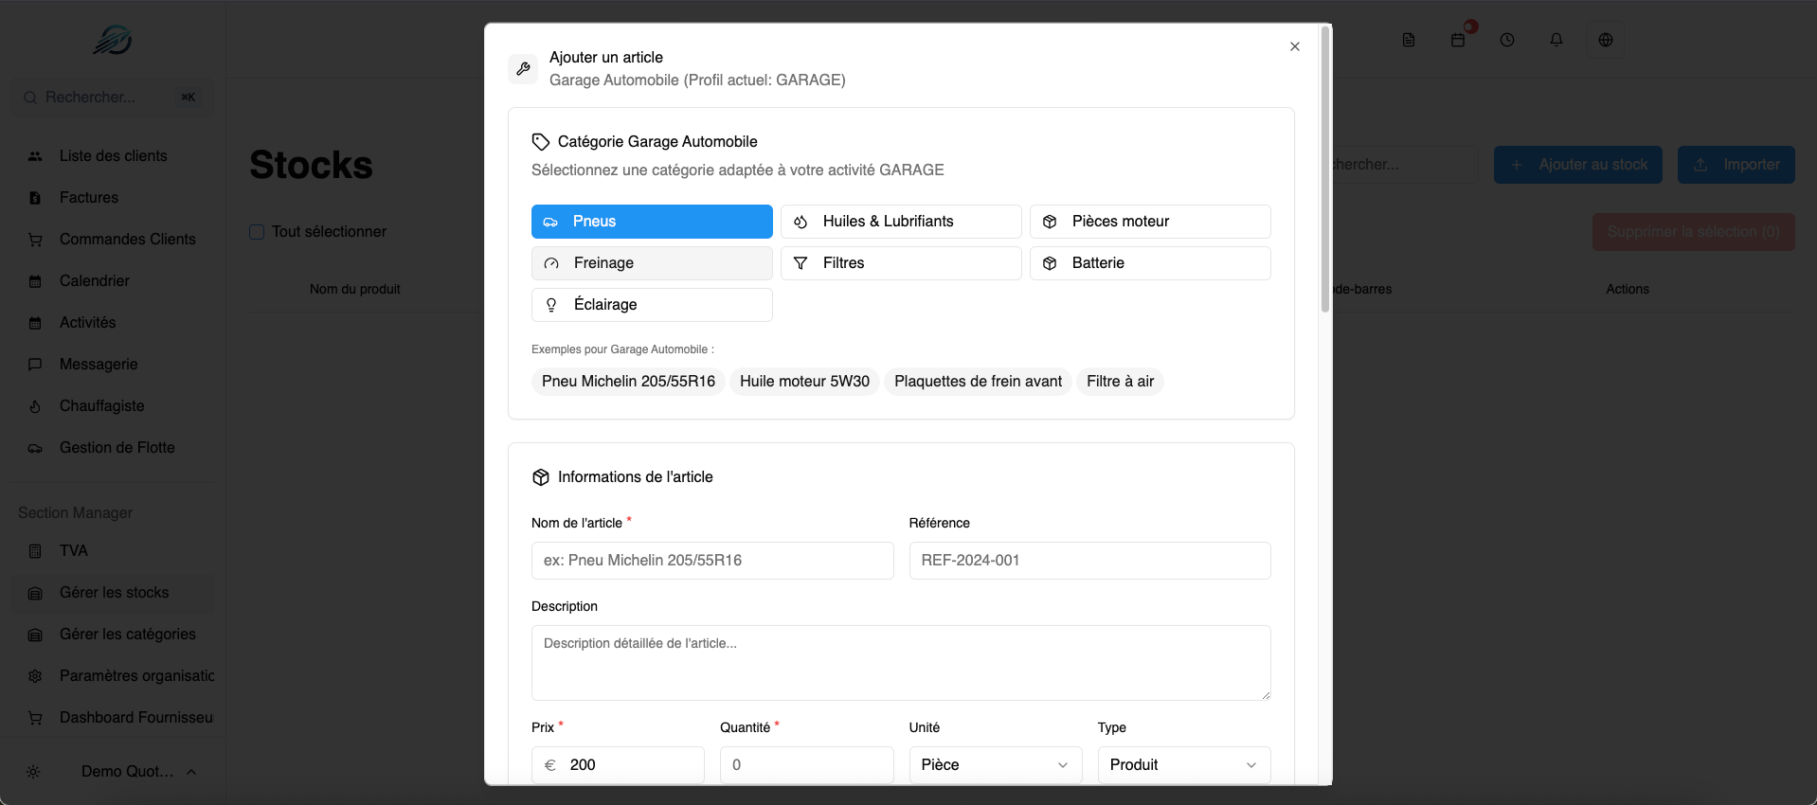
Task: Pick the Freinage category
Action: 652,263
